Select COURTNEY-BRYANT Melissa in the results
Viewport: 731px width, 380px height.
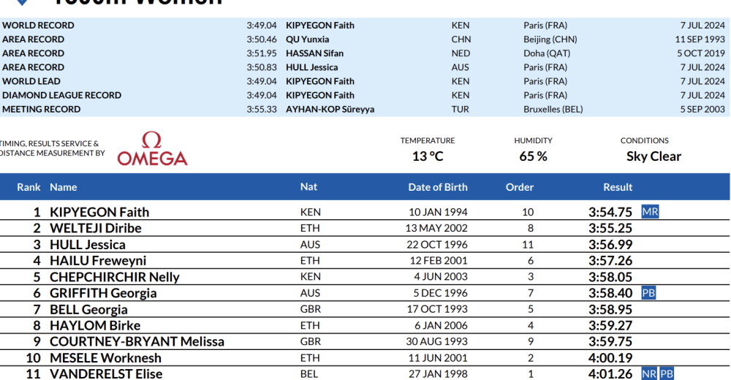click(x=137, y=342)
